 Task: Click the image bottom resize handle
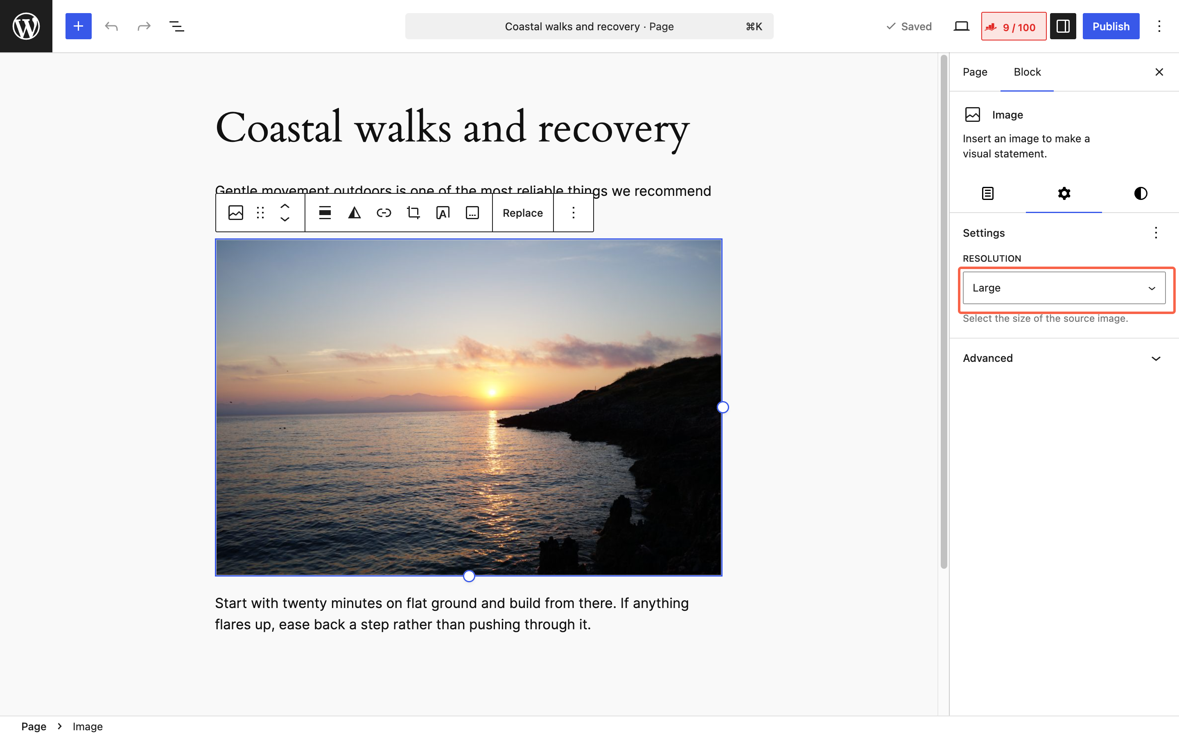pyautogui.click(x=469, y=576)
